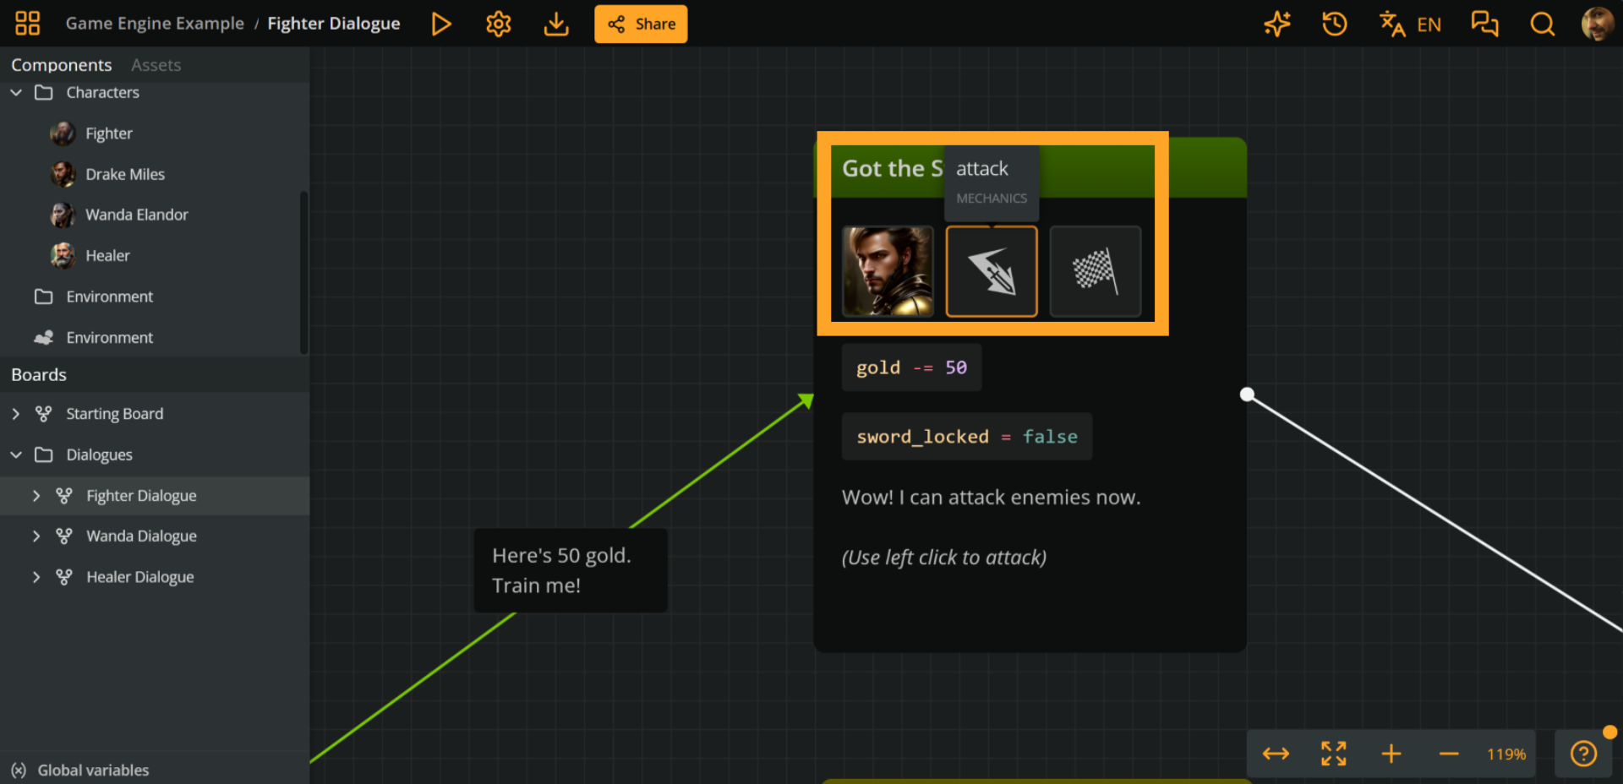
Task: Expand the Starting Board chevron
Action: coord(16,414)
